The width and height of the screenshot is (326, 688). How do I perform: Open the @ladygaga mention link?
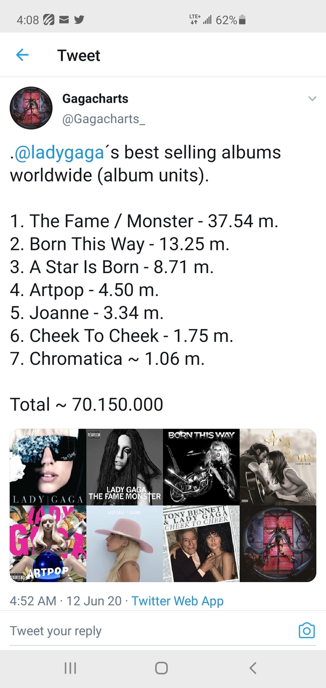pos(59,153)
